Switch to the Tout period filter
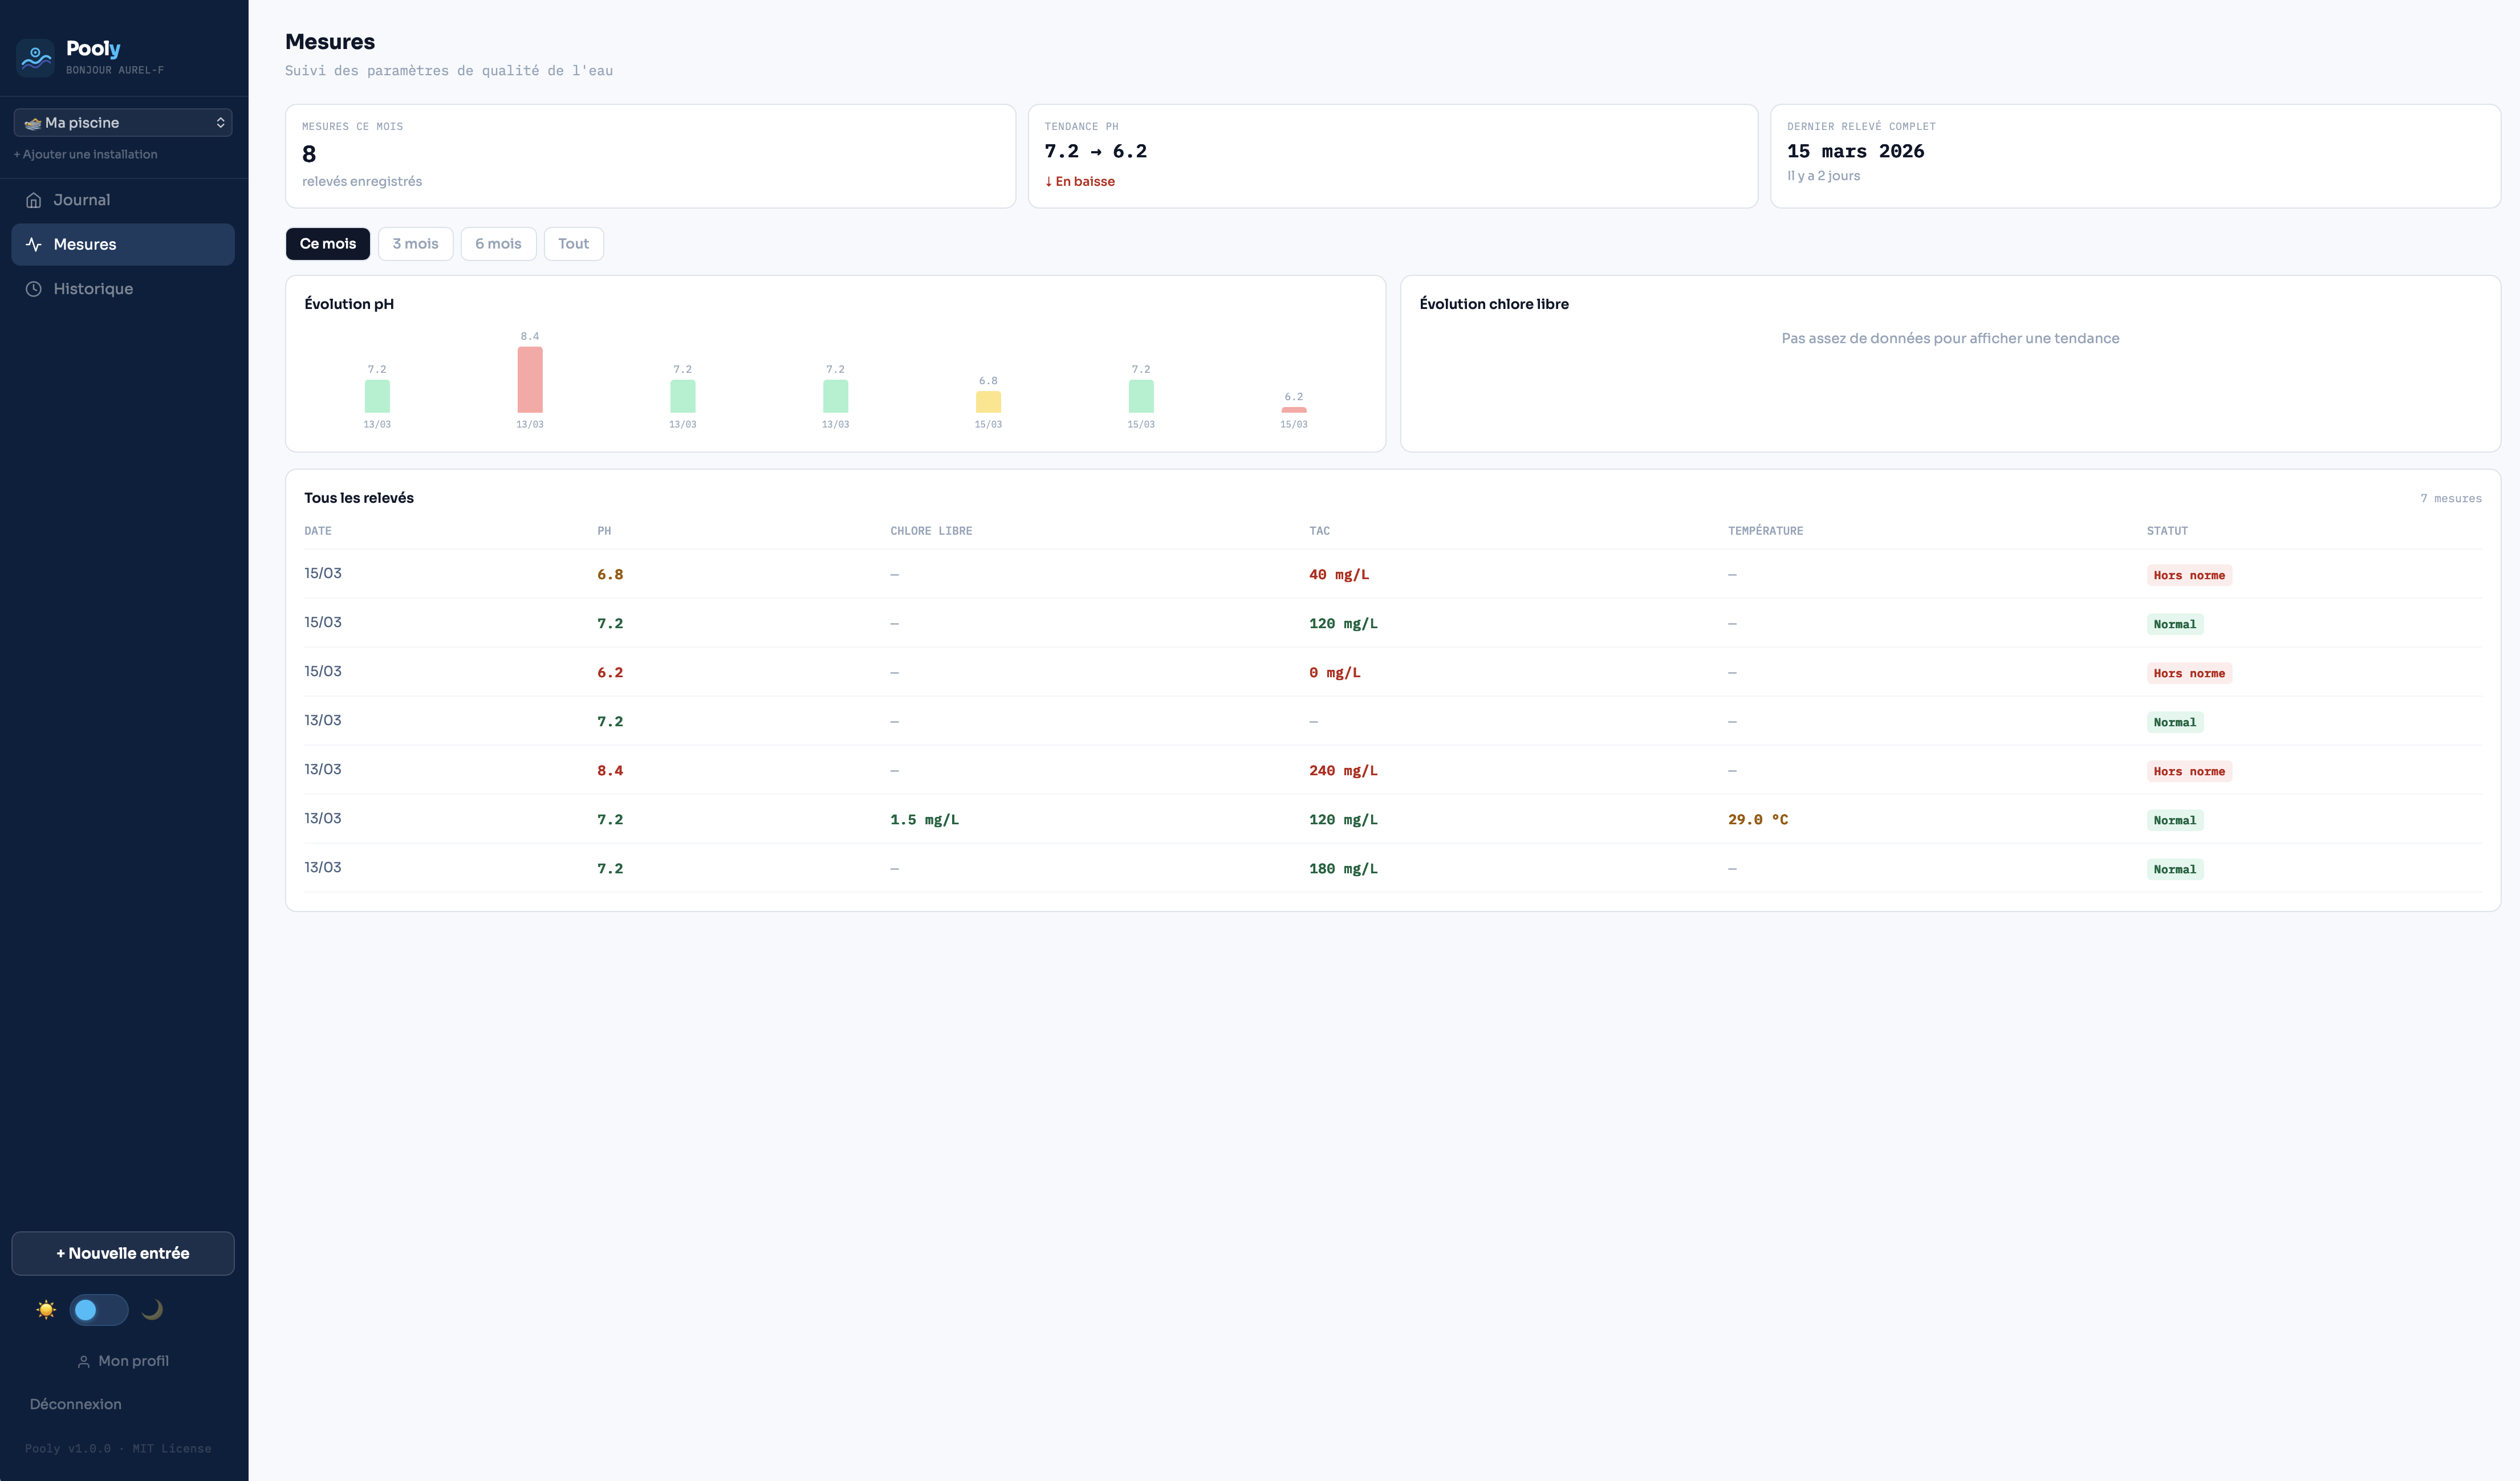 [573, 244]
